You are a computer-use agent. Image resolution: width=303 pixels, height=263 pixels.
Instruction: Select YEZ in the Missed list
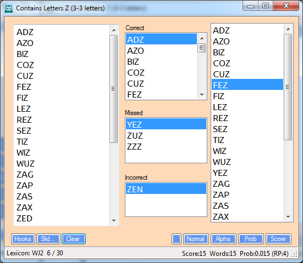tap(166, 124)
